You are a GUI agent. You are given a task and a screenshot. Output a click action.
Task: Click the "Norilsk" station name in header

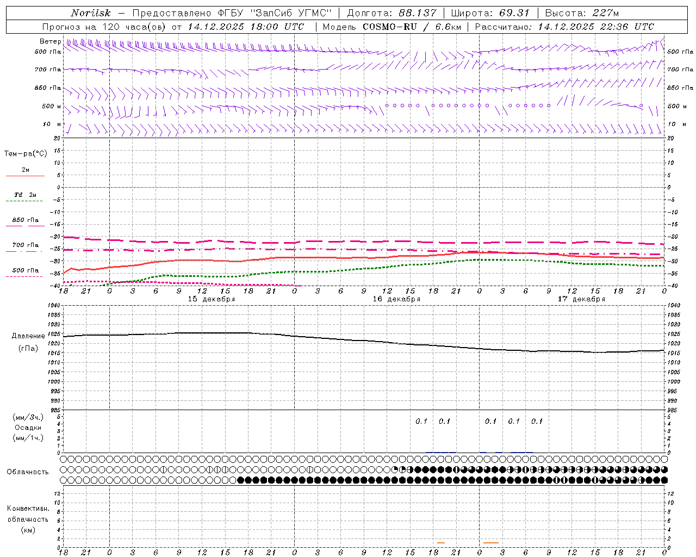click(x=91, y=13)
